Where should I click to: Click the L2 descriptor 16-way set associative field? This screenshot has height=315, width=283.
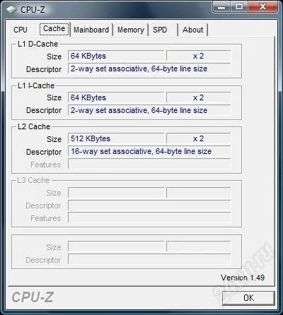pos(149,151)
